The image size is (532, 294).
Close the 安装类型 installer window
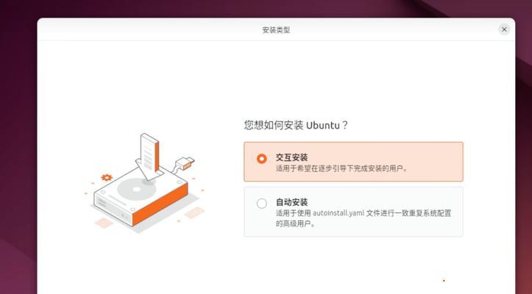(504, 29)
